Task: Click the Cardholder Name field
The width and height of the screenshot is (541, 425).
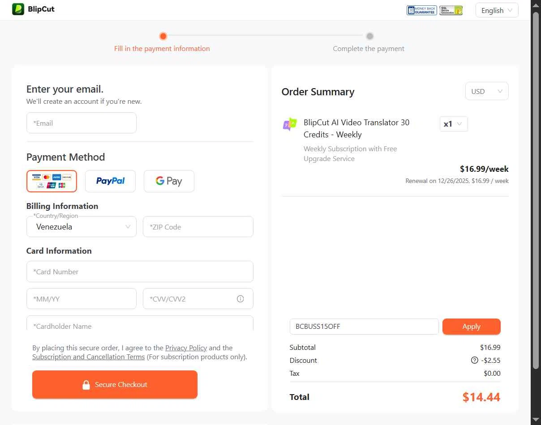Action: 140,323
